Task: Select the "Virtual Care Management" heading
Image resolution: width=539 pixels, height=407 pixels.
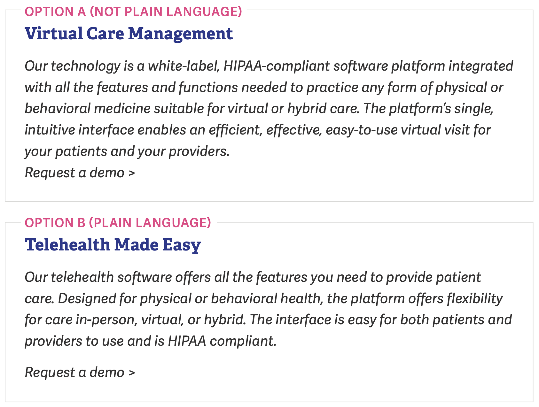Action: point(129,34)
